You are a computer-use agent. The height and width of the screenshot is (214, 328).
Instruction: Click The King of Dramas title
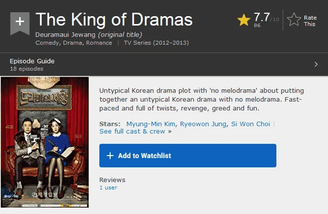point(114,20)
